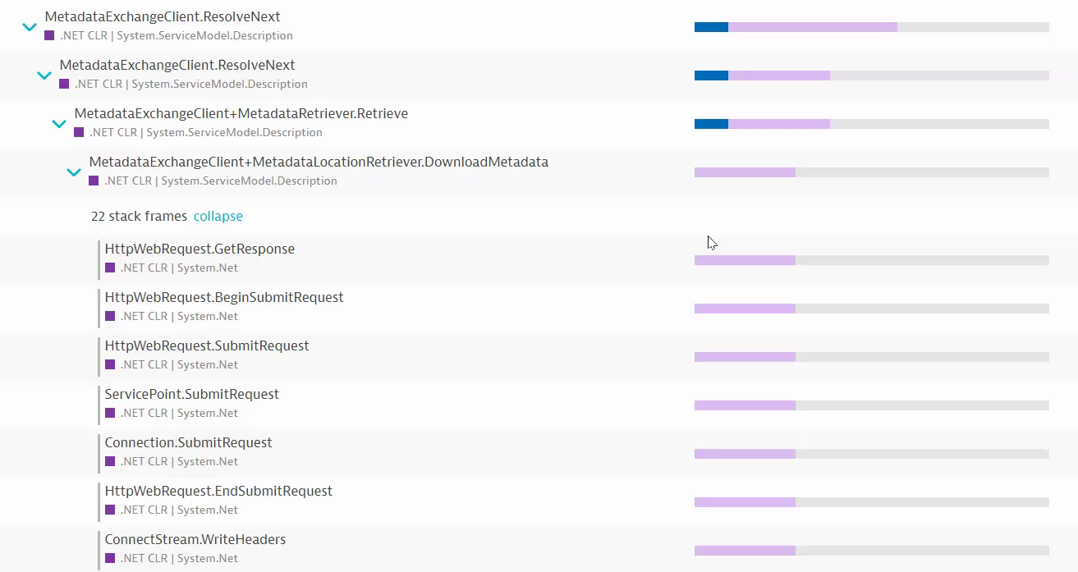Click purple .NET CLR icon under DownloadMetadata
Viewport: 1078px width, 572px height.
pyautogui.click(x=94, y=181)
